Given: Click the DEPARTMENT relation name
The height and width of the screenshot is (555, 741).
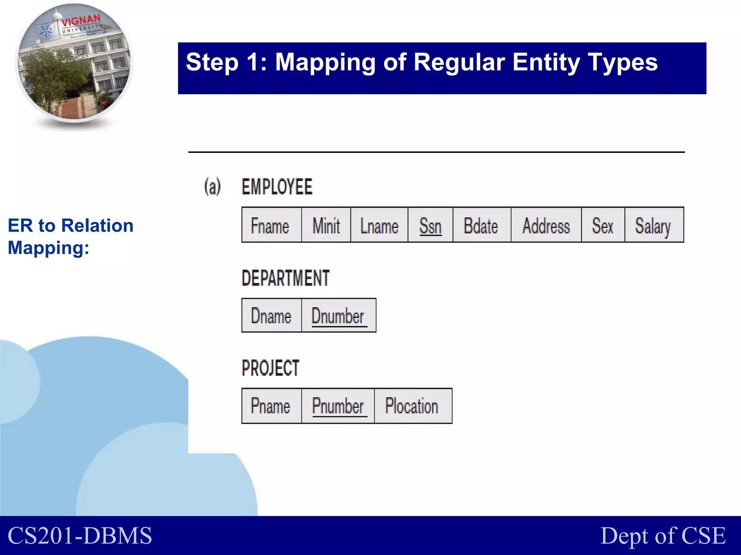Looking at the screenshot, I should click(x=286, y=278).
